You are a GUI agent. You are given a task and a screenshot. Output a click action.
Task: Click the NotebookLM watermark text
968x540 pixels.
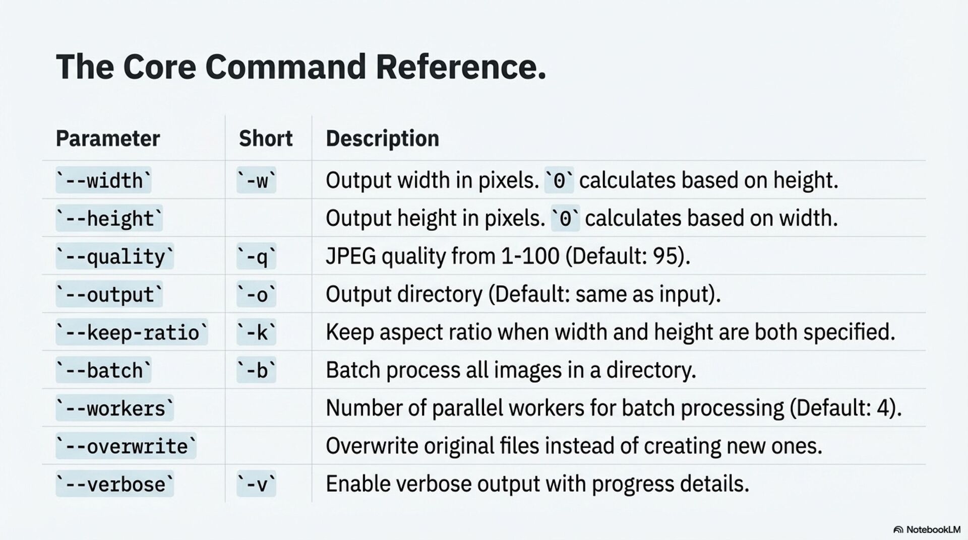(x=933, y=529)
